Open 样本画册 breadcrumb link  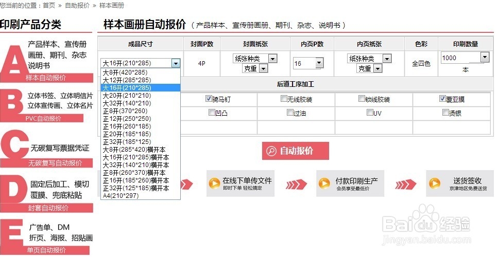(x=112, y=5)
